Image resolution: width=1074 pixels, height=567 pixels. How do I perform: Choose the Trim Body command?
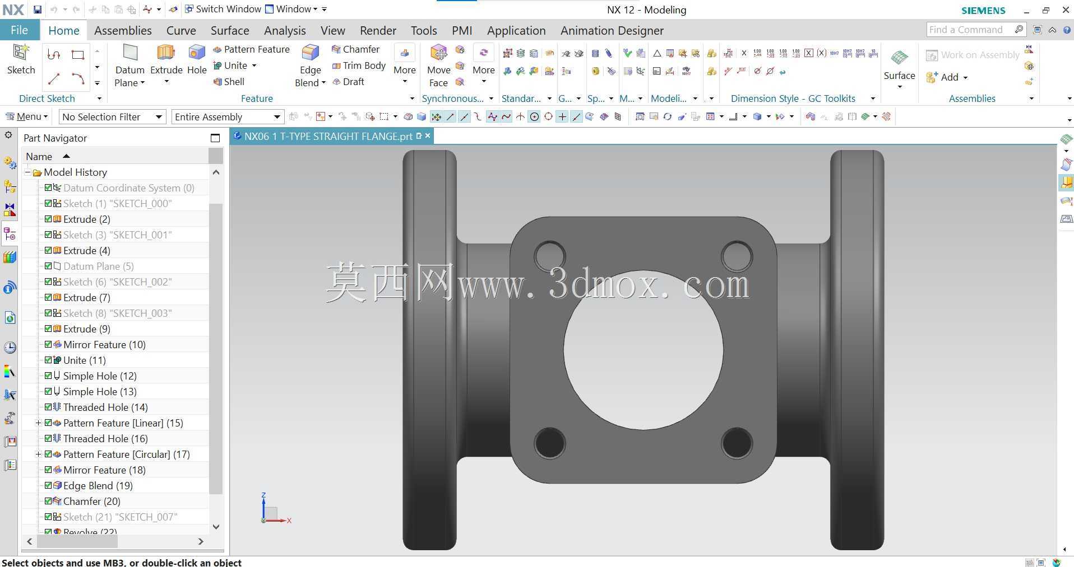359,65
